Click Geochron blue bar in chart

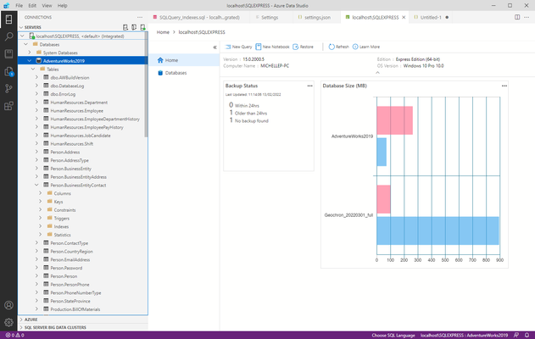pos(437,231)
